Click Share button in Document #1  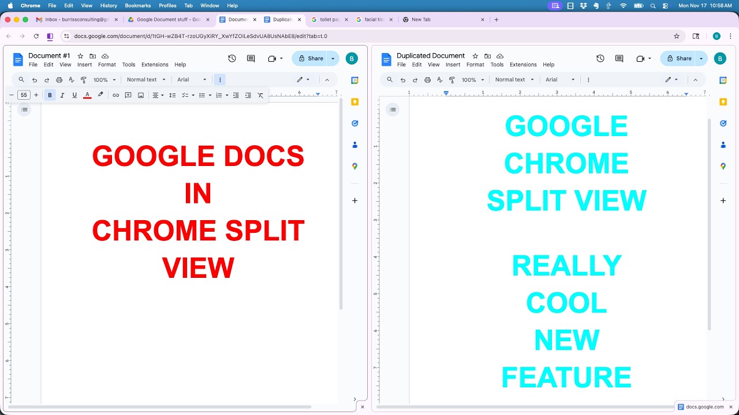click(310, 58)
